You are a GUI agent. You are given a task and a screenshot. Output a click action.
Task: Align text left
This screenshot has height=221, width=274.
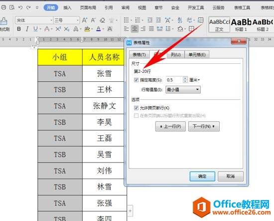click(126, 29)
